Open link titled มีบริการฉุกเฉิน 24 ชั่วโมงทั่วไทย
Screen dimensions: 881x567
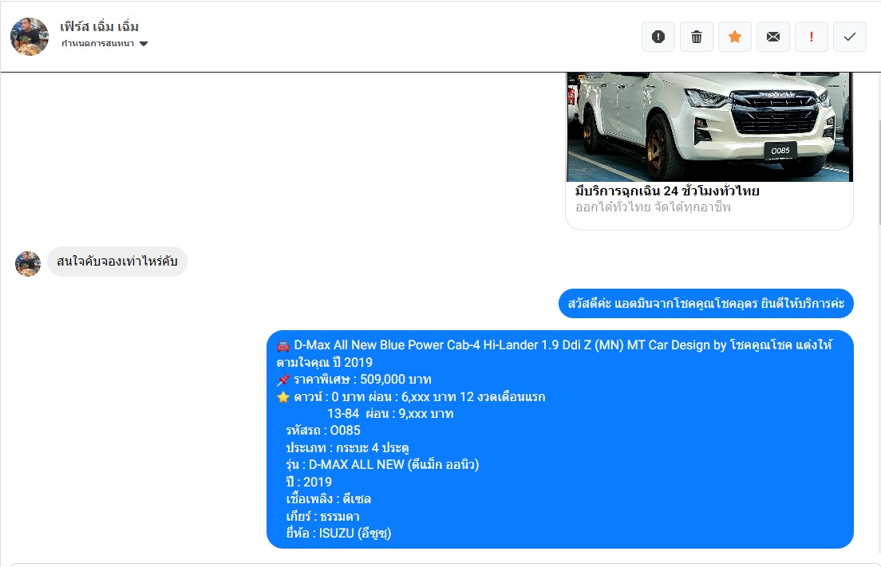[667, 191]
